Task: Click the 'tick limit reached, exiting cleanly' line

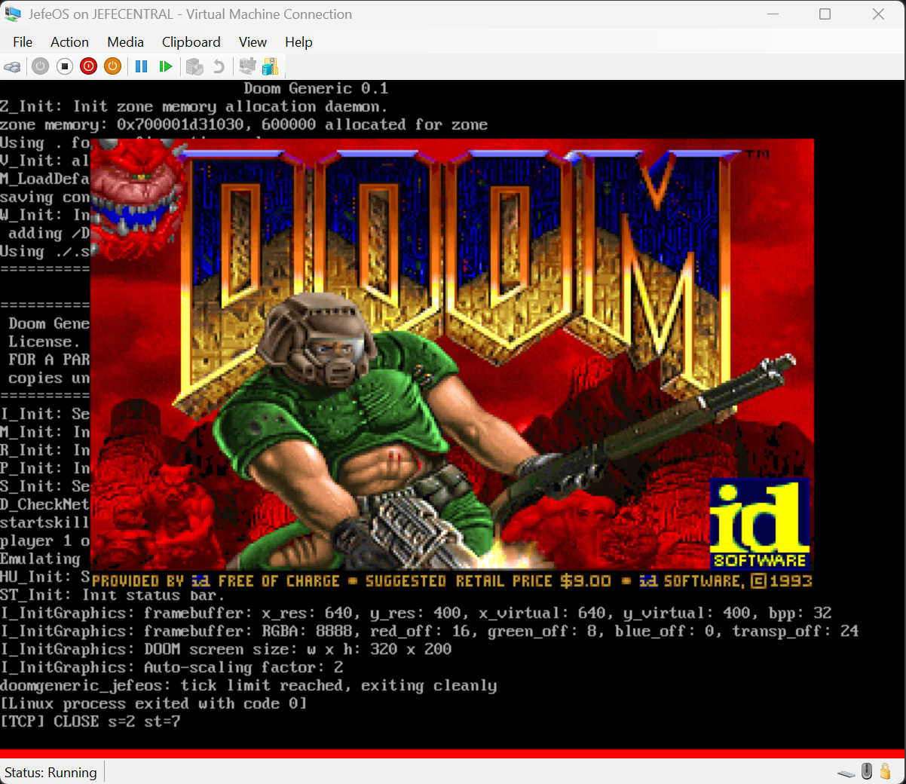Action: tap(249, 685)
